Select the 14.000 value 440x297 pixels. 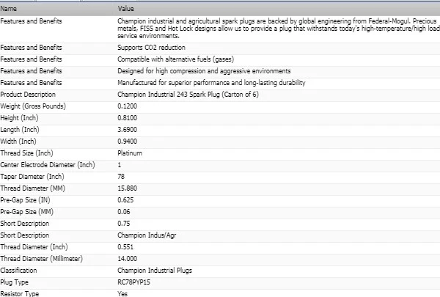(x=127, y=259)
